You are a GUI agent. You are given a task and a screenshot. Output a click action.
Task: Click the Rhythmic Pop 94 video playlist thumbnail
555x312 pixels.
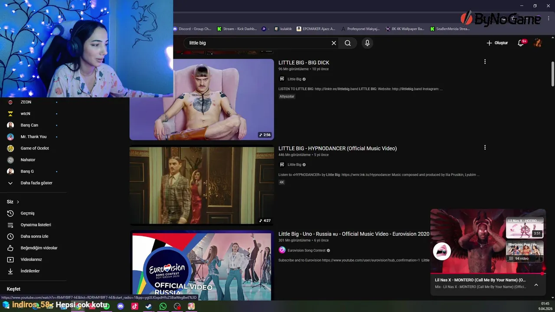click(x=525, y=252)
